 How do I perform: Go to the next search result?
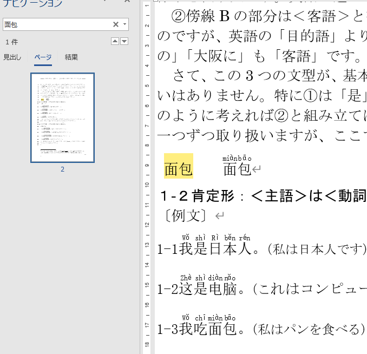(x=124, y=42)
